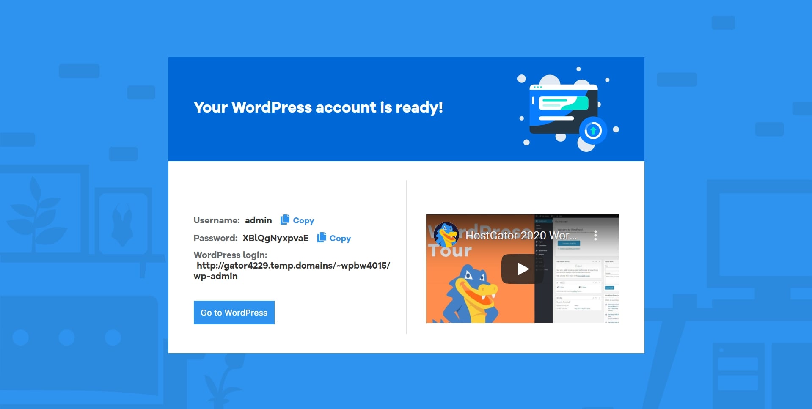The width and height of the screenshot is (812, 409).
Task: Copy the password via the Copy link
Action: click(x=340, y=238)
